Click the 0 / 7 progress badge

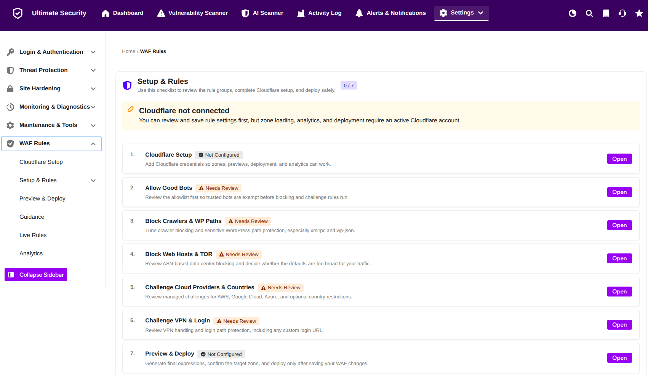point(349,86)
